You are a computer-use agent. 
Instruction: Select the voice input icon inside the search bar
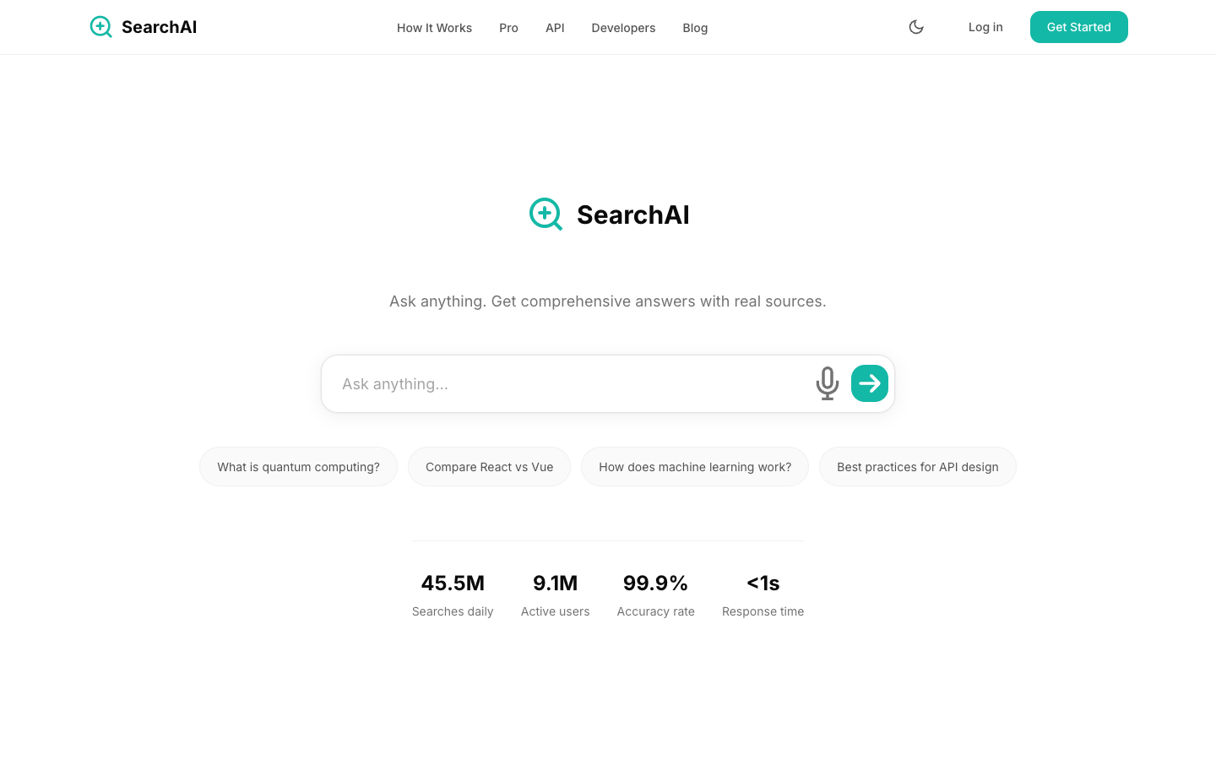(827, 383)
